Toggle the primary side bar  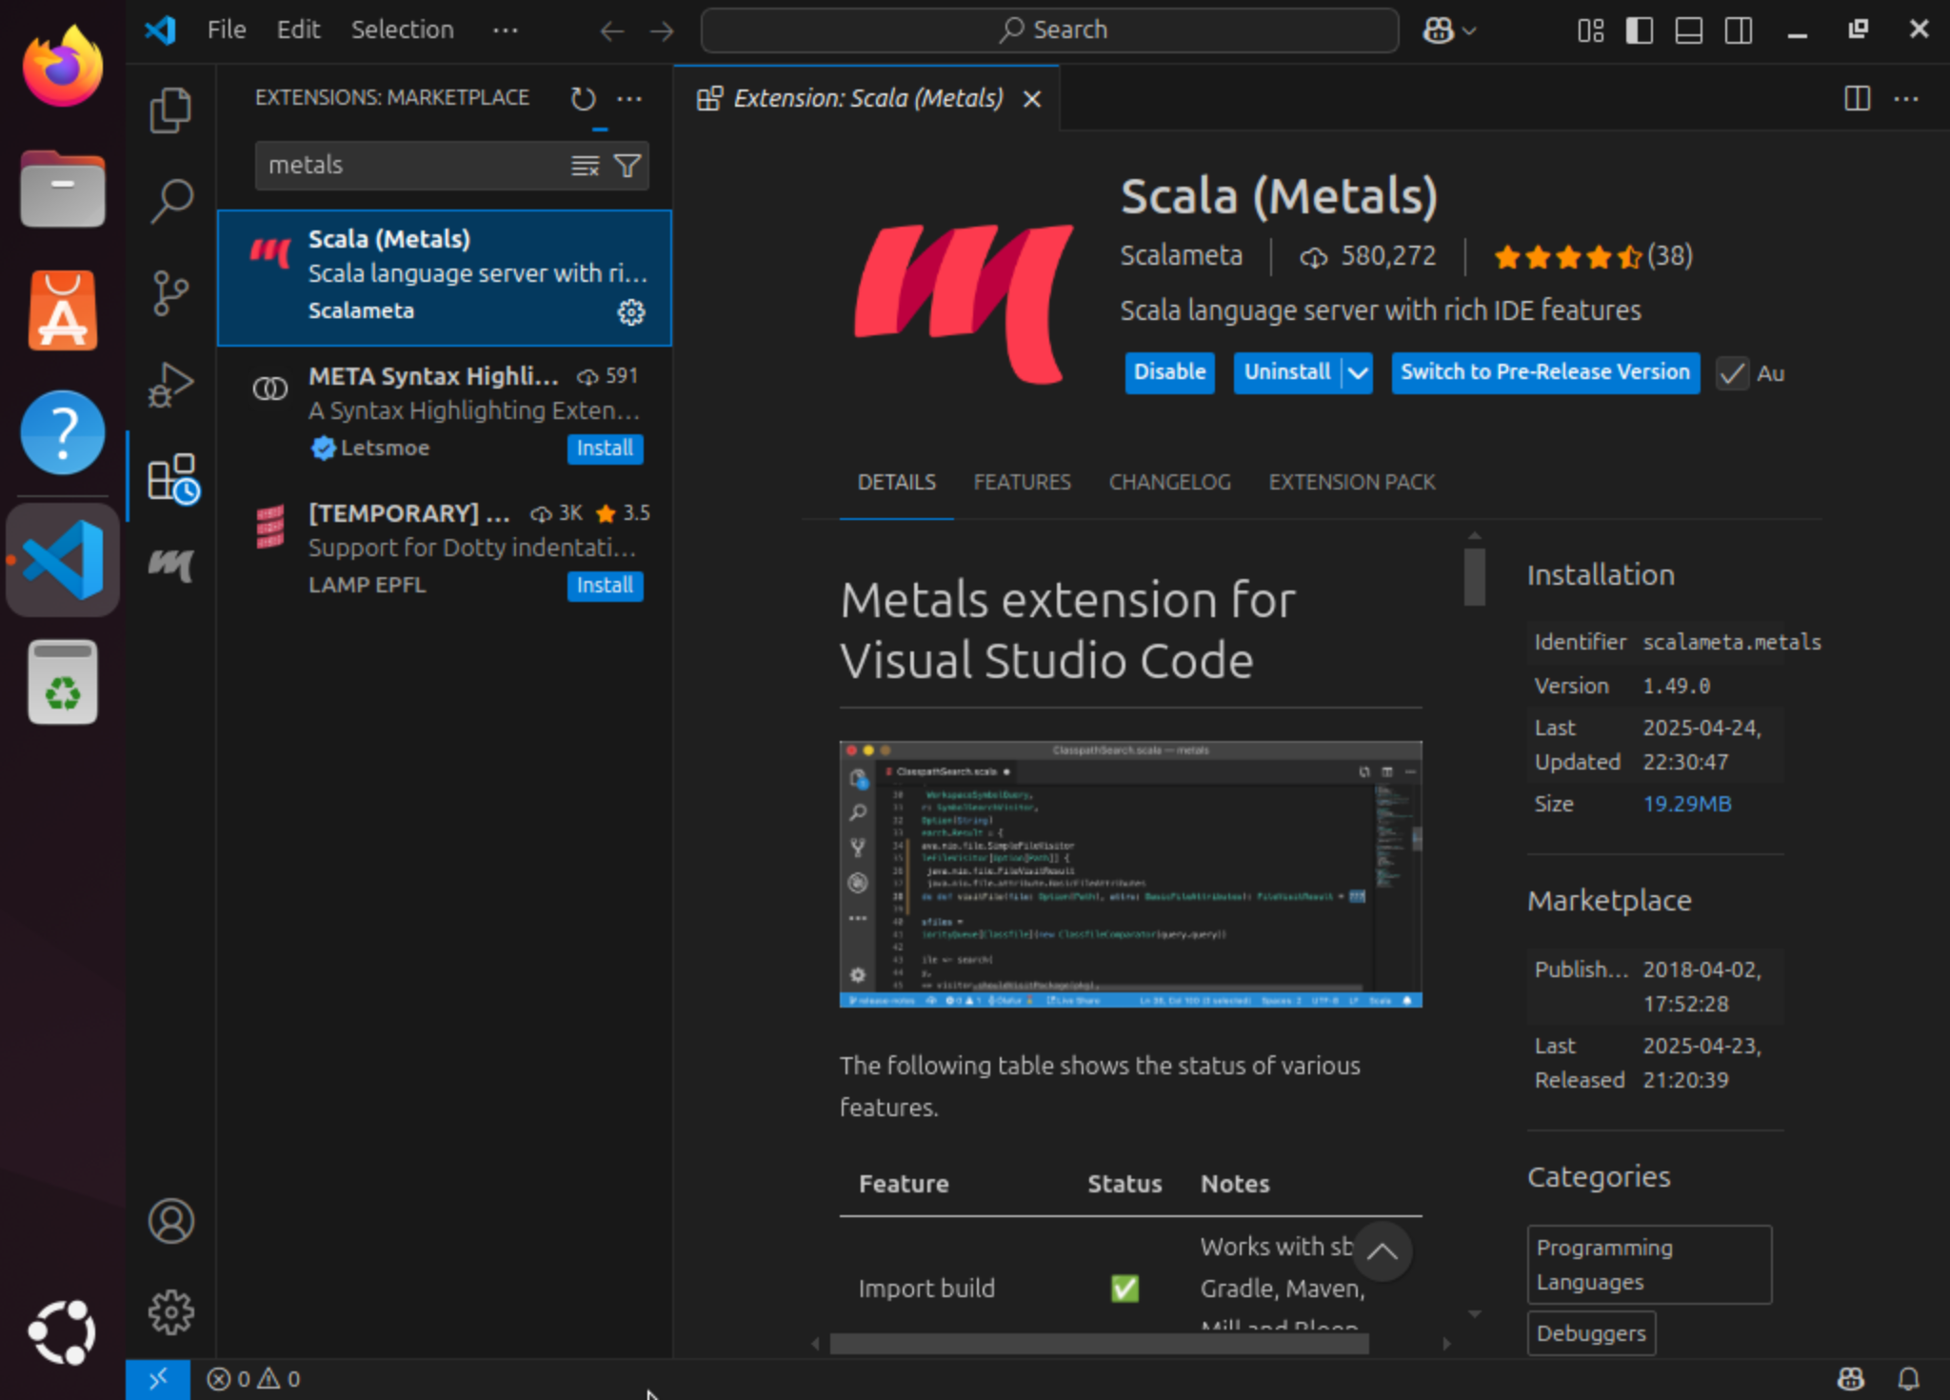(x=1640, y=31)
